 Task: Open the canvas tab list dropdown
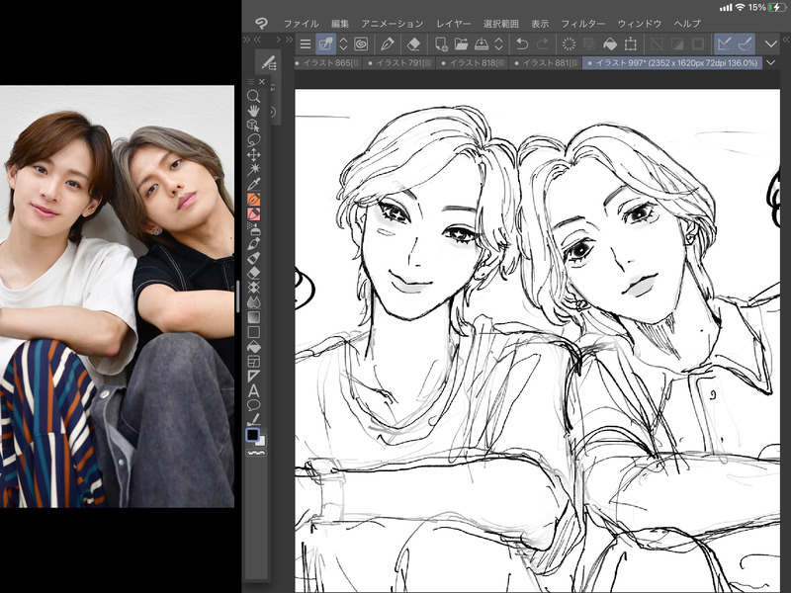[x=771, y=63]
